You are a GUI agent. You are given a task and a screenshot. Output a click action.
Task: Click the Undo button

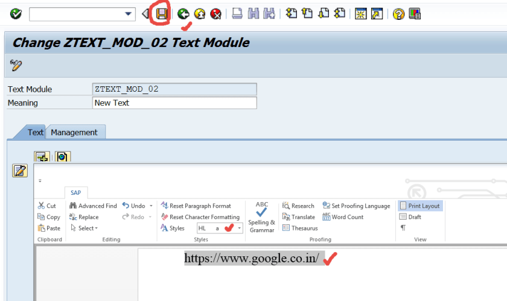[x=133, y=206]
